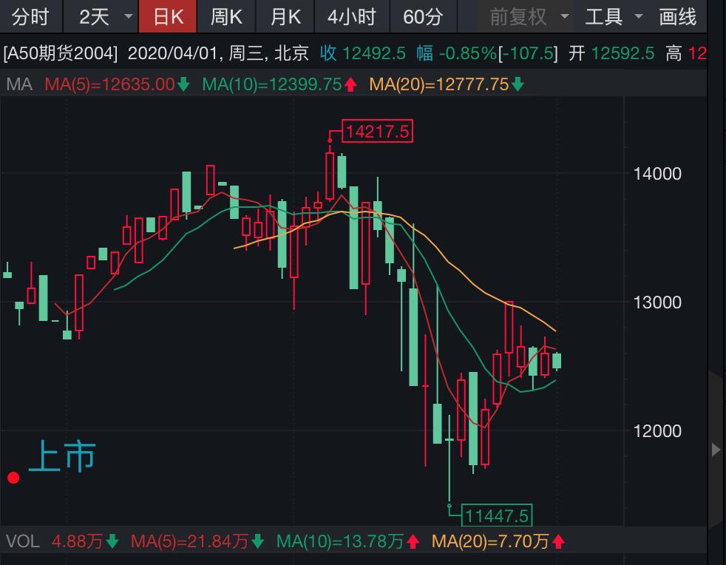Viewport: 726px width, 565px height.
Task: Click the volume MA(20)=7.70万 value
Action: pyautogui.click(x=490, y=541)
